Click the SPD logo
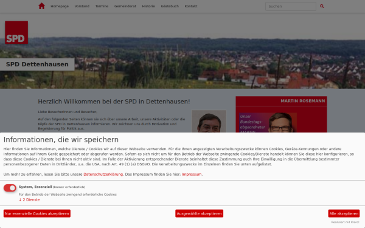This screenshot has height=228, width=365. pyautogui.click(x=16, y=32)
